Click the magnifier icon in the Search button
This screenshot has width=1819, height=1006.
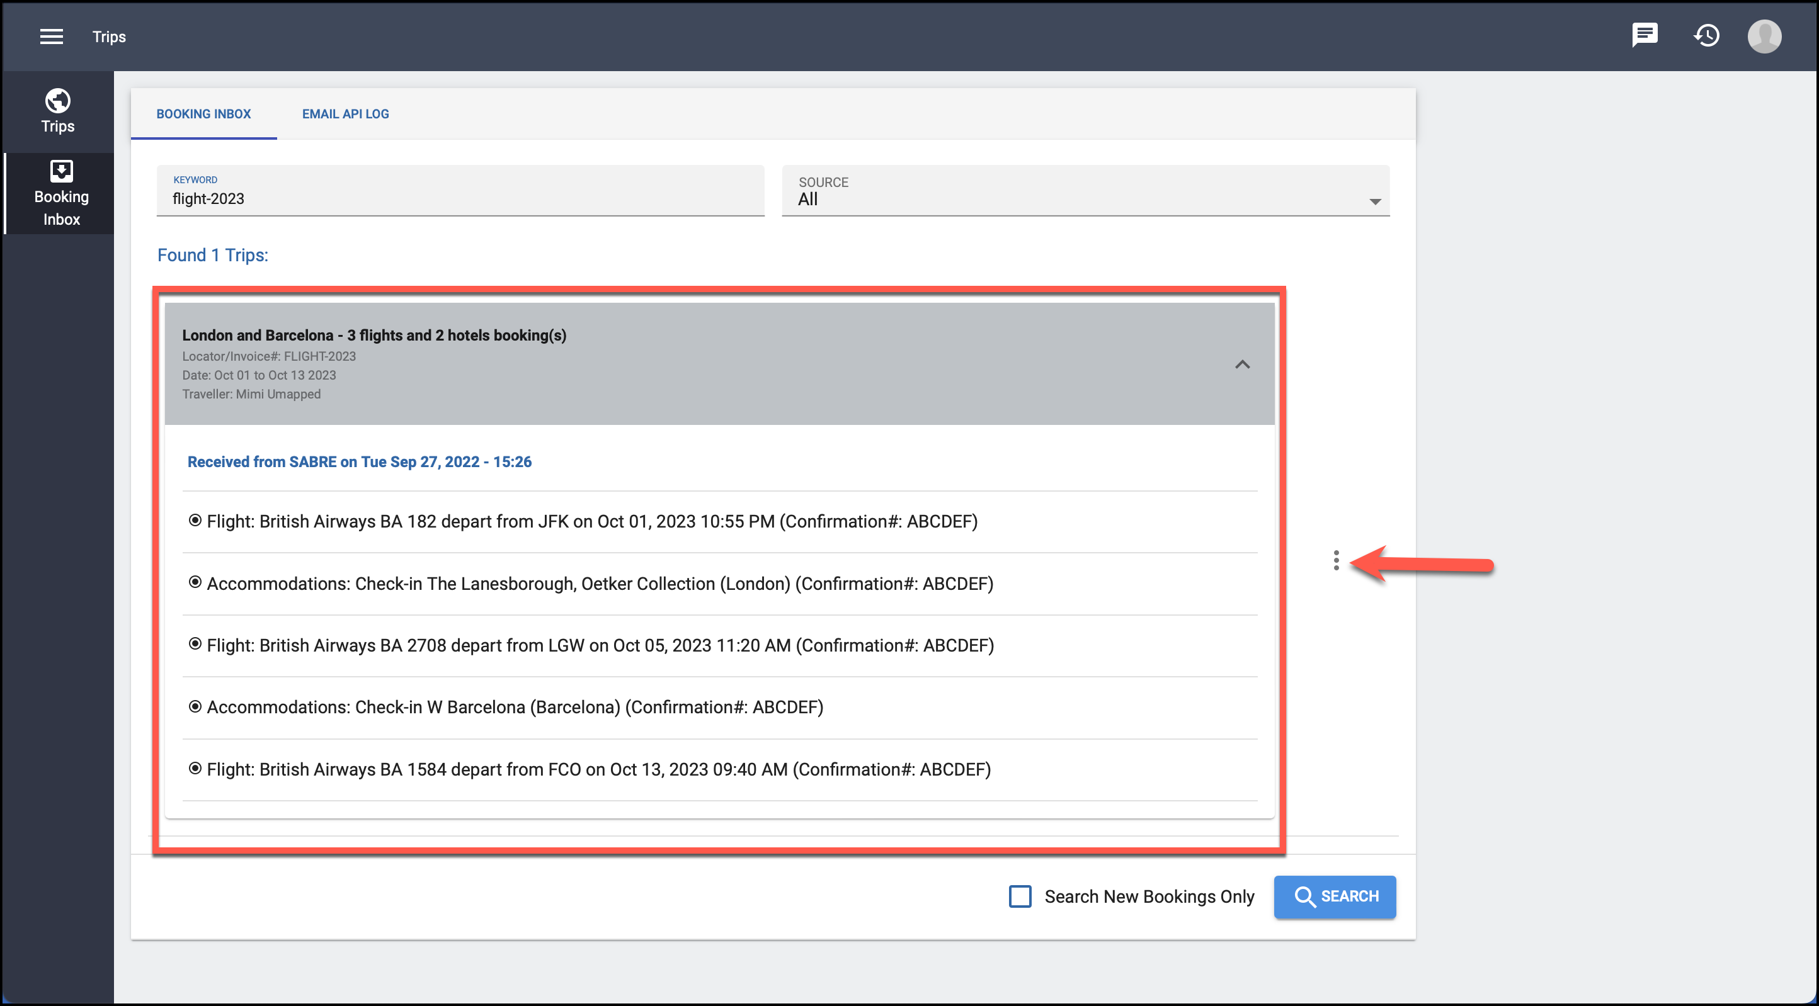[x=1304, y=896]
